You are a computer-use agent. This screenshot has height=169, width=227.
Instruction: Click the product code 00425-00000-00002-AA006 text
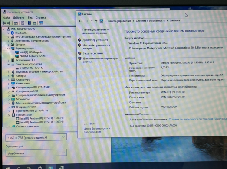162,126
